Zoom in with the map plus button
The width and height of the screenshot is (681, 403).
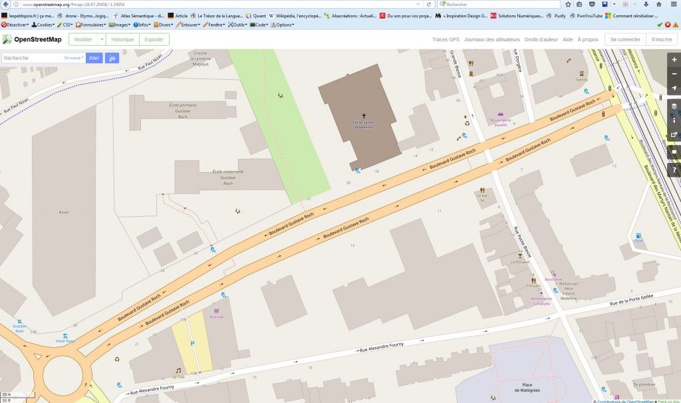(674, 59)
